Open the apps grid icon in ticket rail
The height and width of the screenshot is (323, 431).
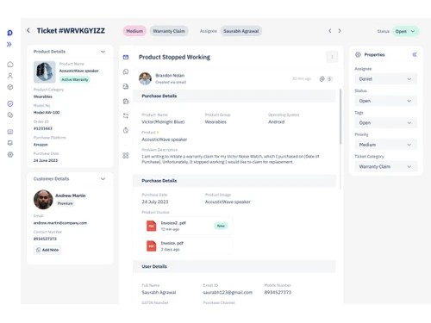point(126,156)
